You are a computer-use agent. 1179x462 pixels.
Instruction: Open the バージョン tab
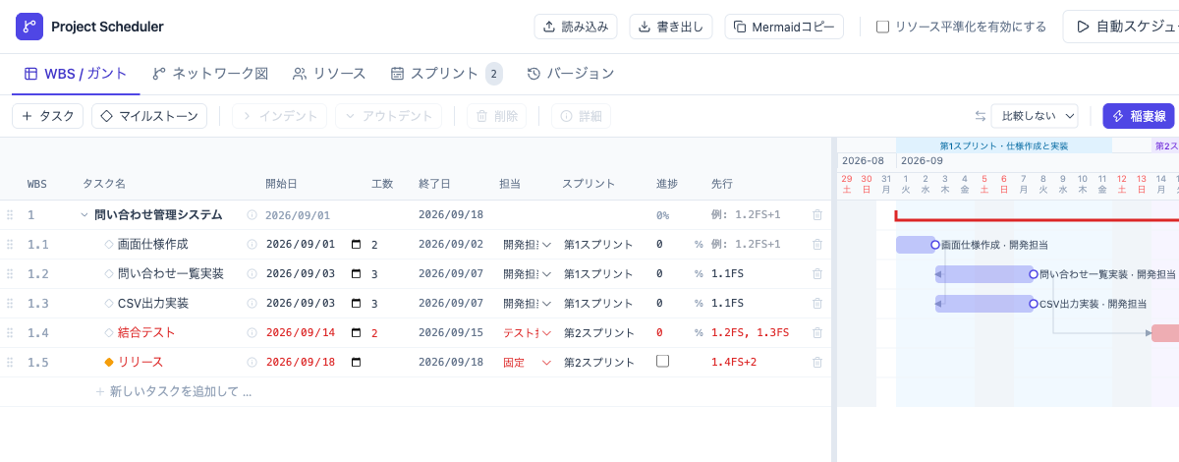571,74
